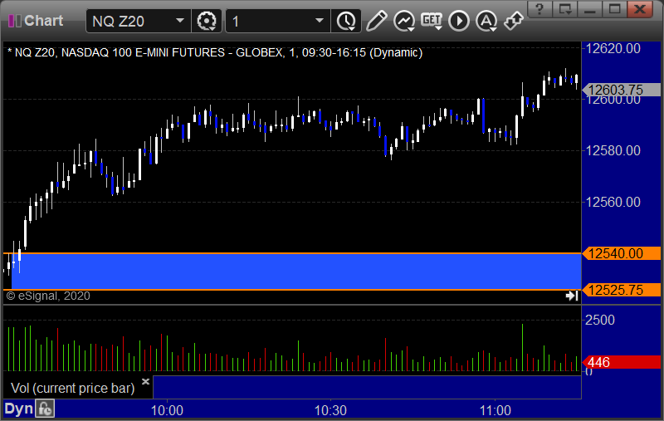The image size is (664, 421).
Task: Click the Chart window icon
Action: [x=15, y=21]
